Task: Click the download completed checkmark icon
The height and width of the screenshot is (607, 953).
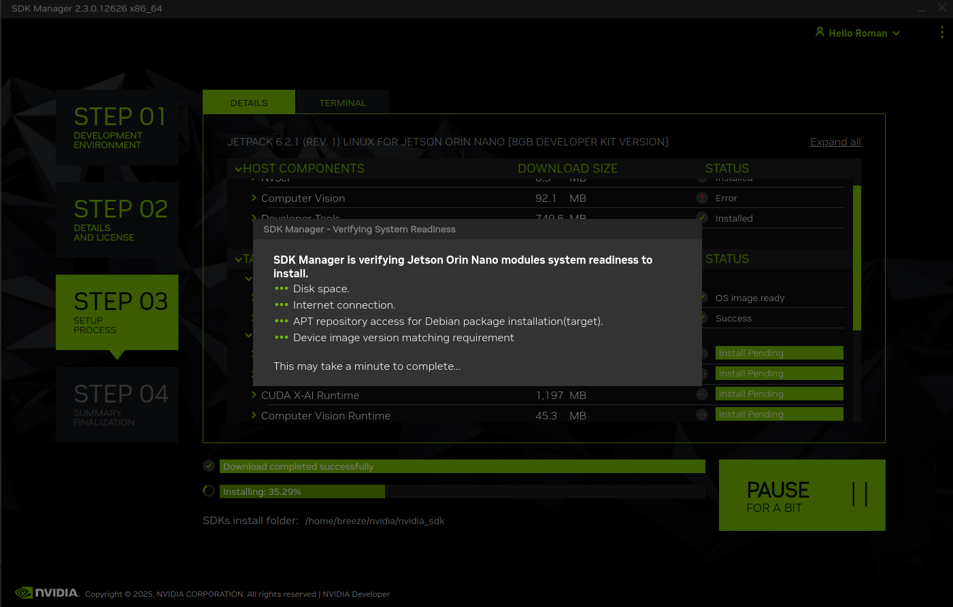Action: (209, 466)
